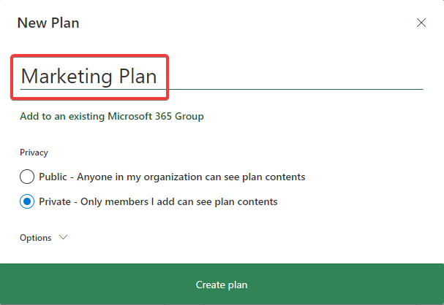The width and height of the screenshot is (444, 305).
Task: Click empty area right of the plan name text
Action: click(293, 76)
